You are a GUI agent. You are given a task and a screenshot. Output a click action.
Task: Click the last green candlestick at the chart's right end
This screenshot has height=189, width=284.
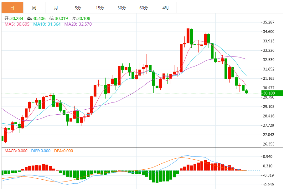246,92
